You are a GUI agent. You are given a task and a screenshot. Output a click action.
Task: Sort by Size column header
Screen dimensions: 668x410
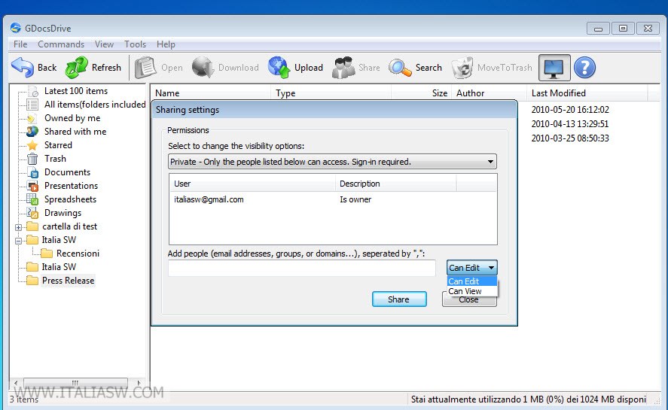point(421,93)
